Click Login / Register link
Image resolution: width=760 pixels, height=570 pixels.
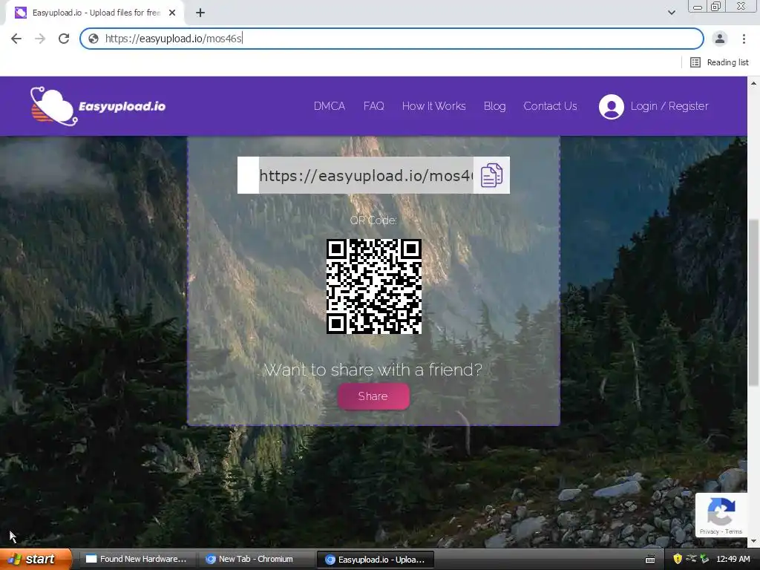coord(669,106)
